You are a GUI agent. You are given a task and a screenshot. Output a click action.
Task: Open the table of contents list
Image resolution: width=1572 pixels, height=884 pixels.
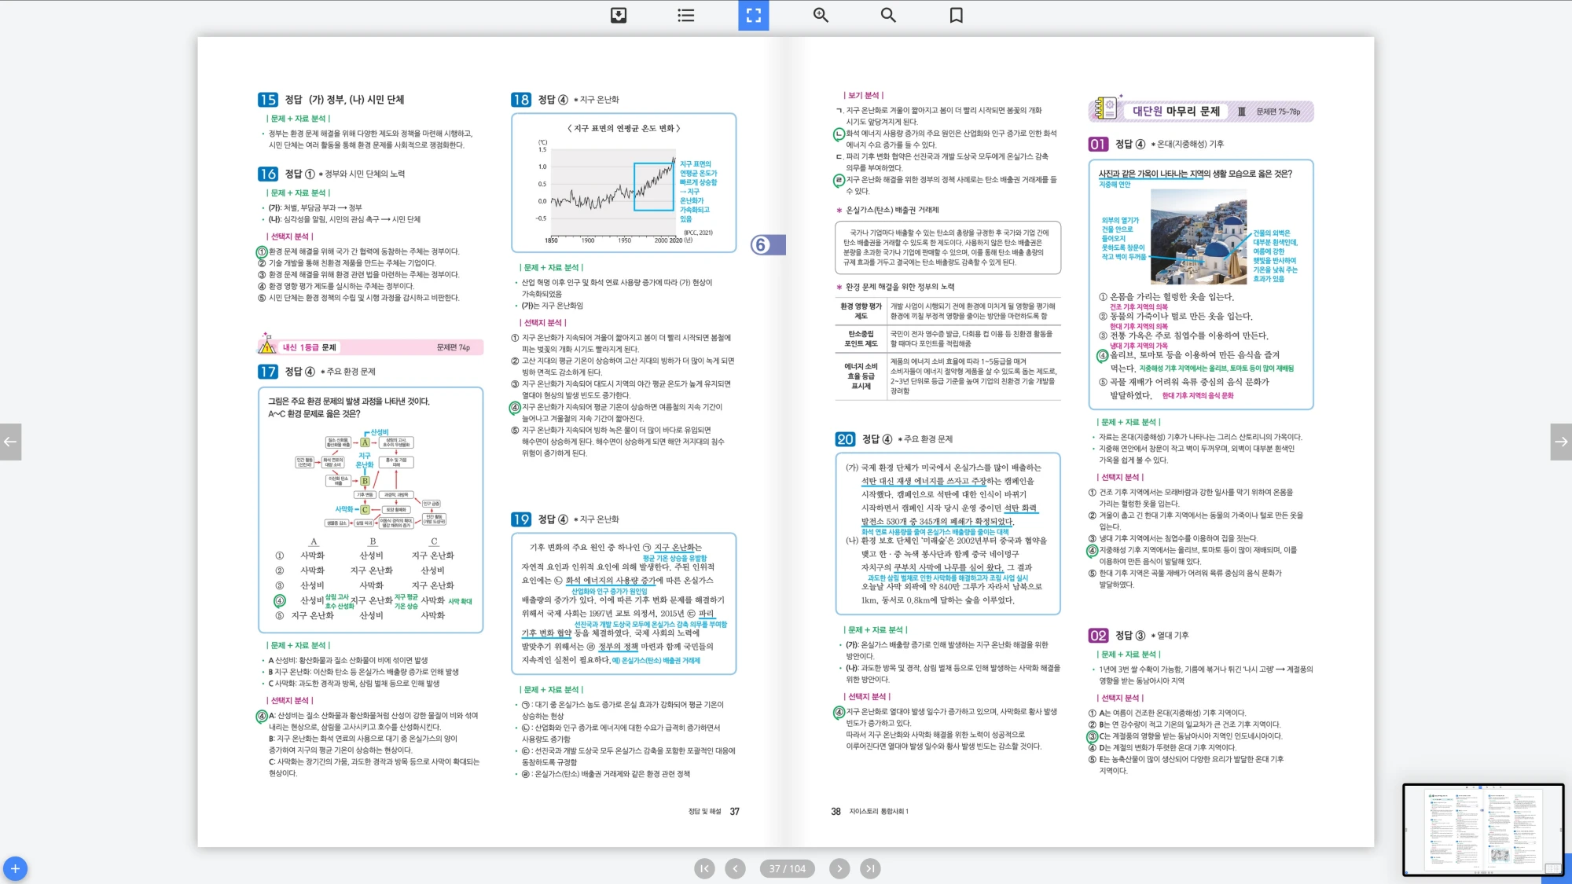click(x=686, y=15)
